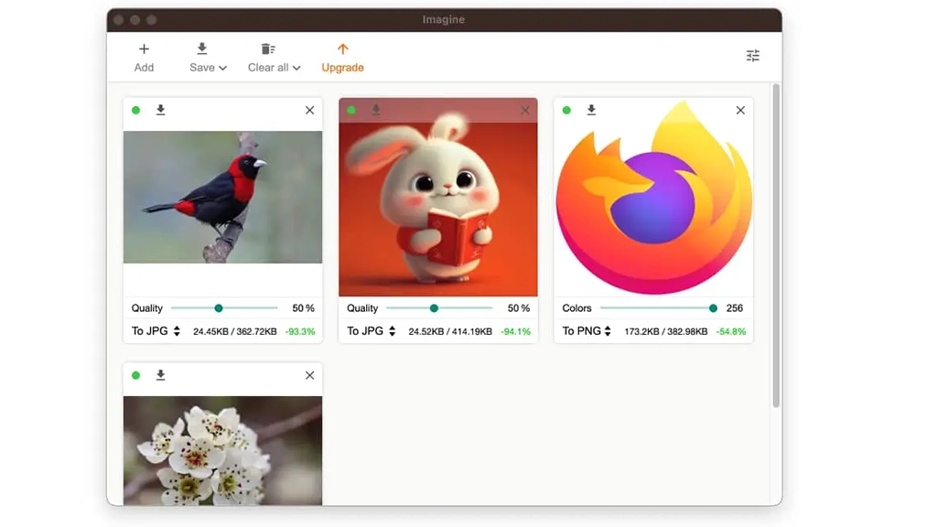Click the Add images plus icon

click(x=144, y=49)
